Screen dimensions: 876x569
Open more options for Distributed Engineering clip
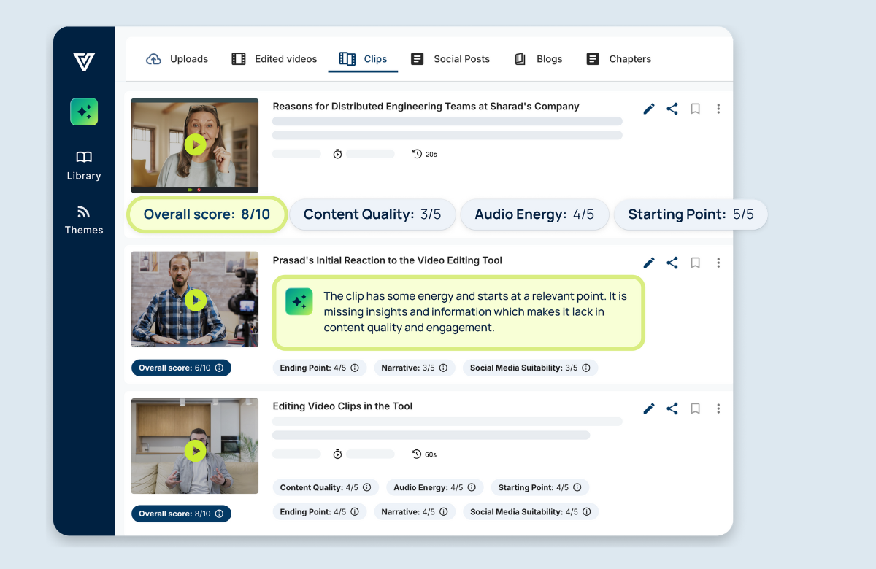pyautogui.click(x=718, y=109)
